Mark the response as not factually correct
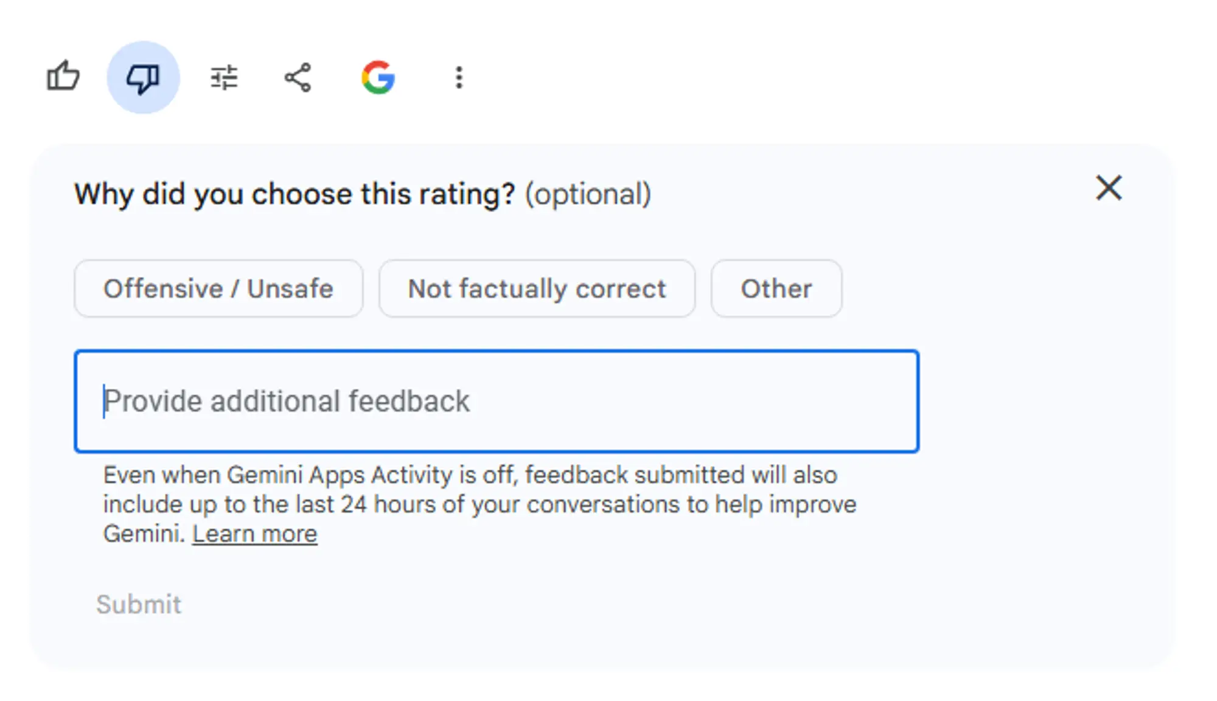Image resolution: width=1217 pixels, height=701 pixels. point(537,288)
